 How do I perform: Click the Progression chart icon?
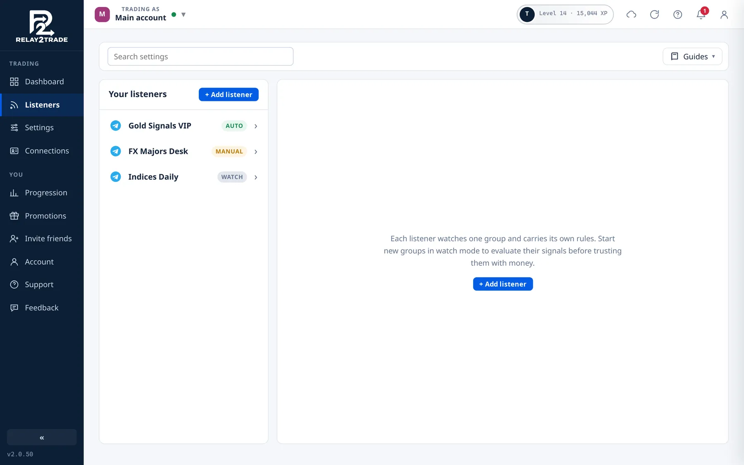pos(14,193)
